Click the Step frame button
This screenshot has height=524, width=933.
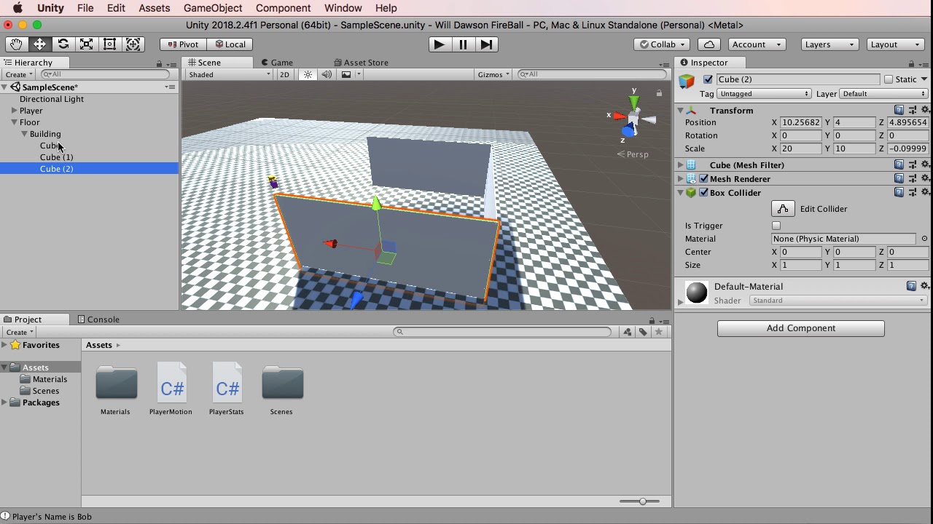pos(486,44)
